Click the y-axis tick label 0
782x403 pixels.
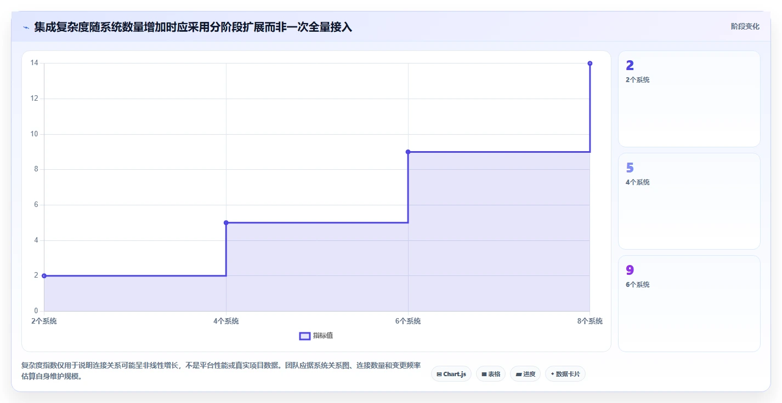click(x=36, y=311)
